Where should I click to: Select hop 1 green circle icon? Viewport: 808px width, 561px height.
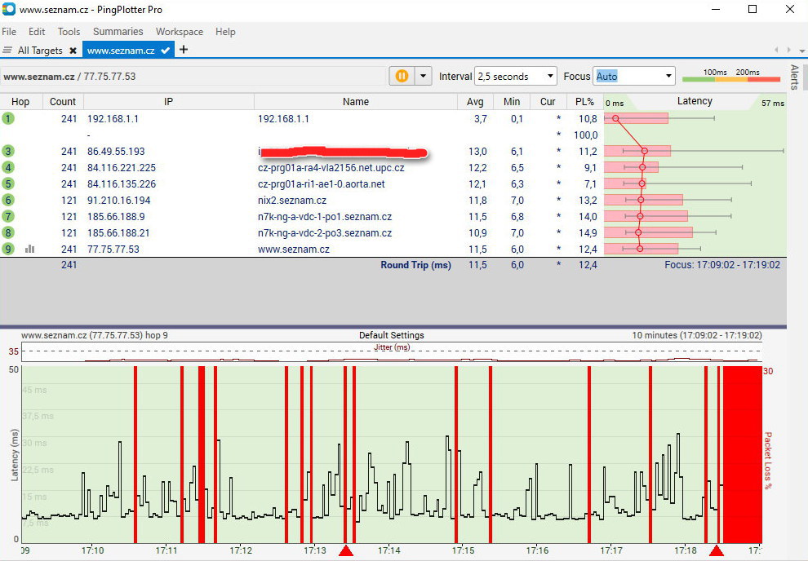click(8, 118)
